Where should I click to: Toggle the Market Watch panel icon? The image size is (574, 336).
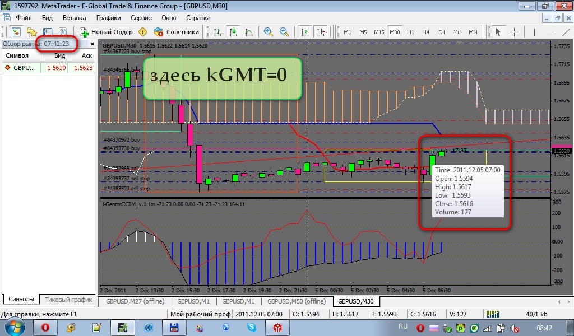point(16,32)
